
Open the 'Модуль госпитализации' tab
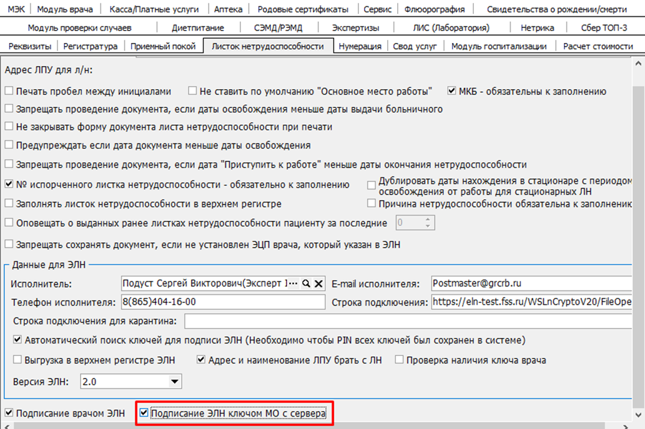tap(498, 46)
